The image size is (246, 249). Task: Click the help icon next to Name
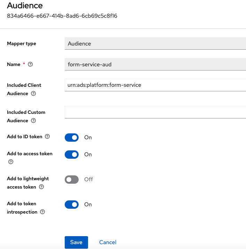[30, 64]
